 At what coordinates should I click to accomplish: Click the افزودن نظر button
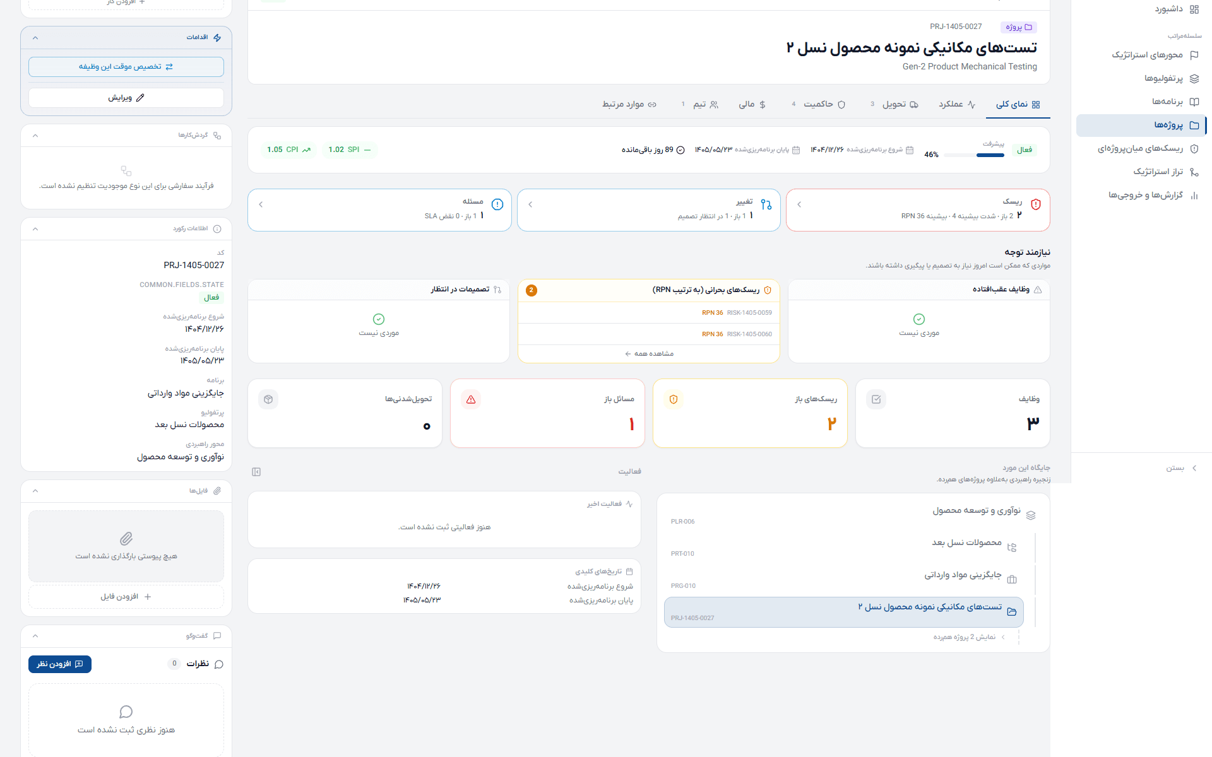click(x=60, y=664)
